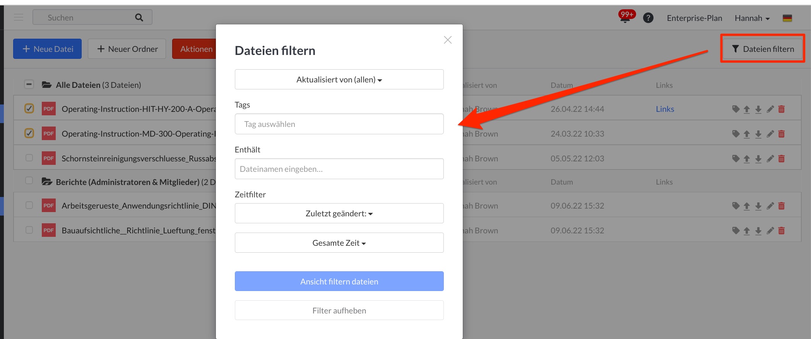Open the Links link in first row
This screenshot has height=339, width=811.
tap(665, 109)
